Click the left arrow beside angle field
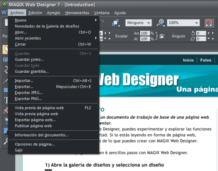This screenshot has width=218, height=171. (208, 33)
